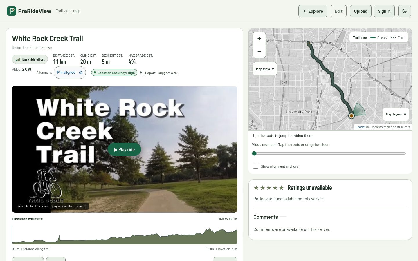The image size is (418, 261).
Task: Click the White Rock Creek Trail heading
Action: coord(47,39)
